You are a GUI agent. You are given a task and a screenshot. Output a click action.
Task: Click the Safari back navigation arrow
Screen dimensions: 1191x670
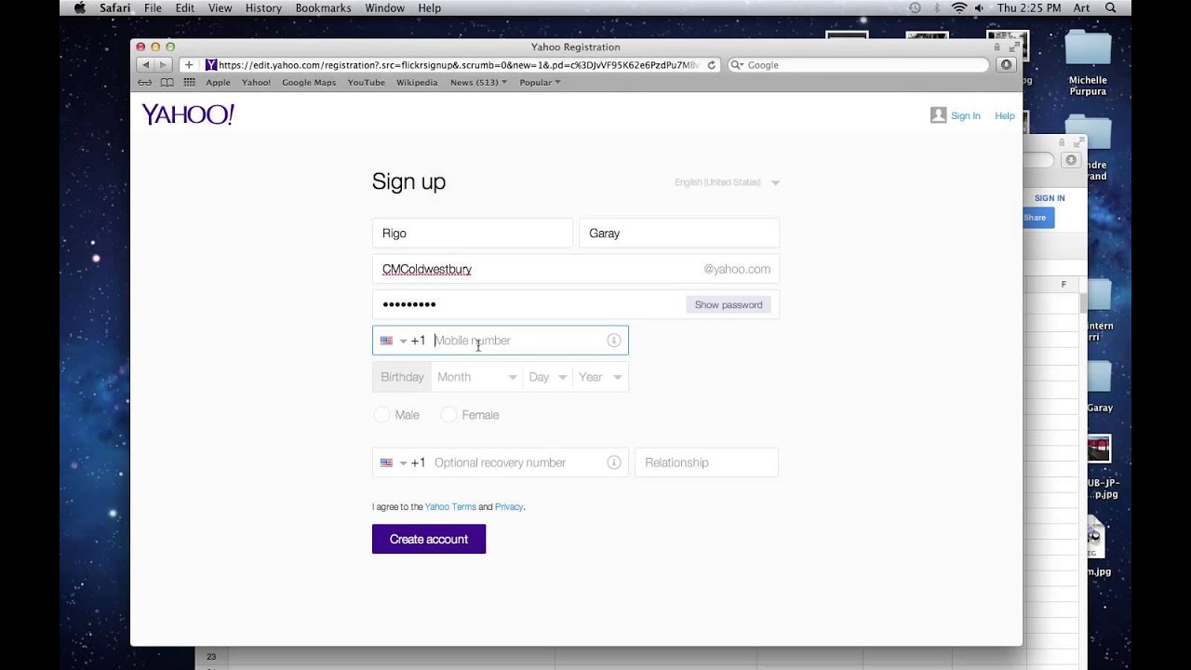click(x=145, y=65)
